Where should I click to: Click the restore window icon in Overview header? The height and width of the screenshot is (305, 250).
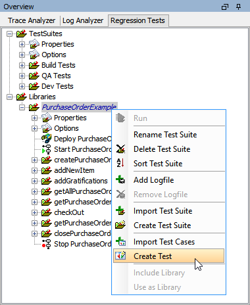[x=225, y=7]
